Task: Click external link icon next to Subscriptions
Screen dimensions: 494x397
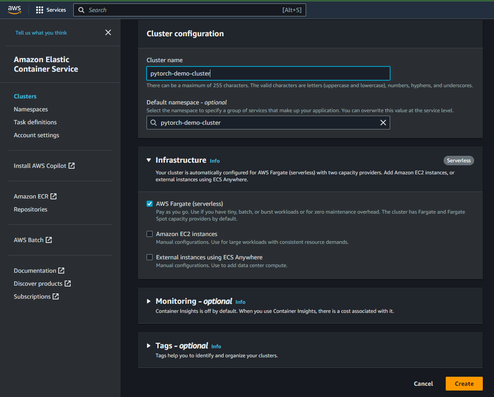Action: click(x=56, y=296)
